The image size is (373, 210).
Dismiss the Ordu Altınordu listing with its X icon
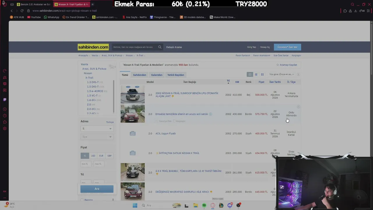(x=298, y=107)
